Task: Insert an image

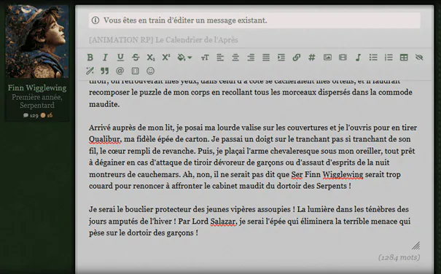Action: pyautogui.click(x=327, y=58)
